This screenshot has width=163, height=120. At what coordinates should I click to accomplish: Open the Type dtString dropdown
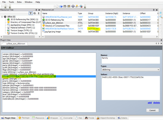click(x=131, y=70)
